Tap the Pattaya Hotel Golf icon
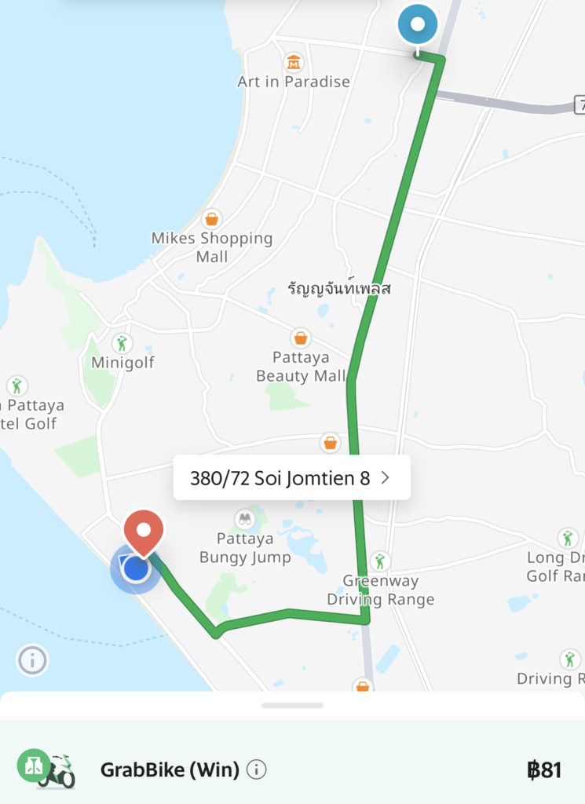The width and height of the screenshot is (585, 804). pyautogui.click(x=16, y=386)
